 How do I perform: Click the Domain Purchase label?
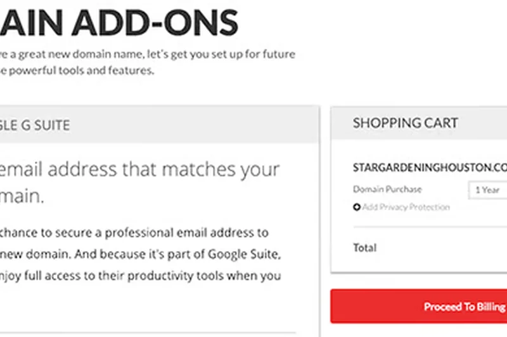tap(387, 189)
